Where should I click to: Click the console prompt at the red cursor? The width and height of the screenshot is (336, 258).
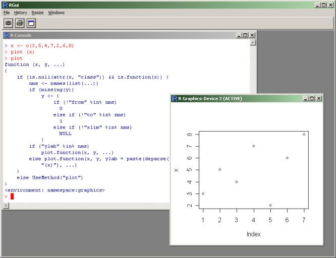pyautogui.click(x=12, y=197)
